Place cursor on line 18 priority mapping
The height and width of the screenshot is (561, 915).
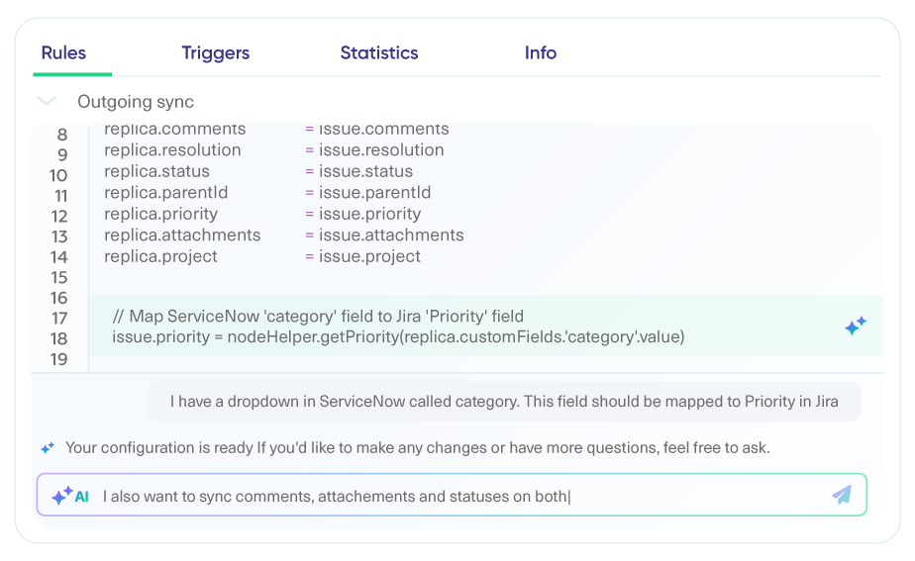pos(398,337)
